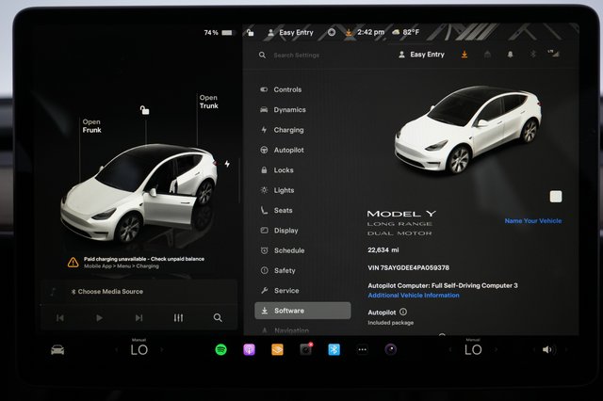
Task: Tap the 22,634 mi odometer reading
Action: 383,250
